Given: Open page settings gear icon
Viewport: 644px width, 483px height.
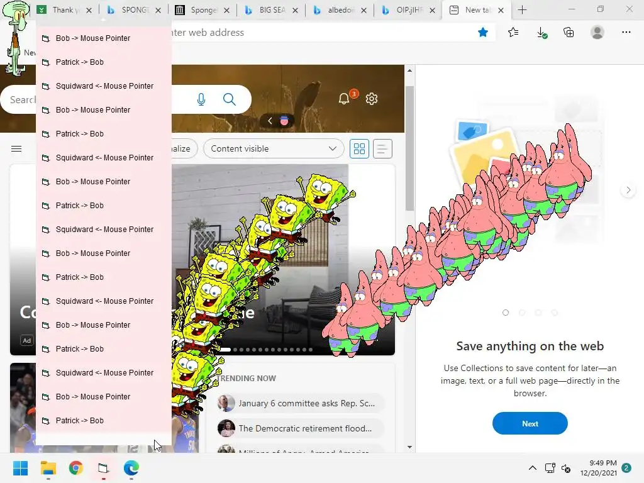Looking at the screenshot, I should pyautogui.click(x=372, y=99).
